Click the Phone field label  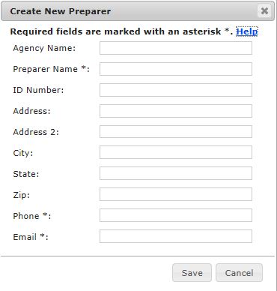pyautogui.click(x=32, y=216)
